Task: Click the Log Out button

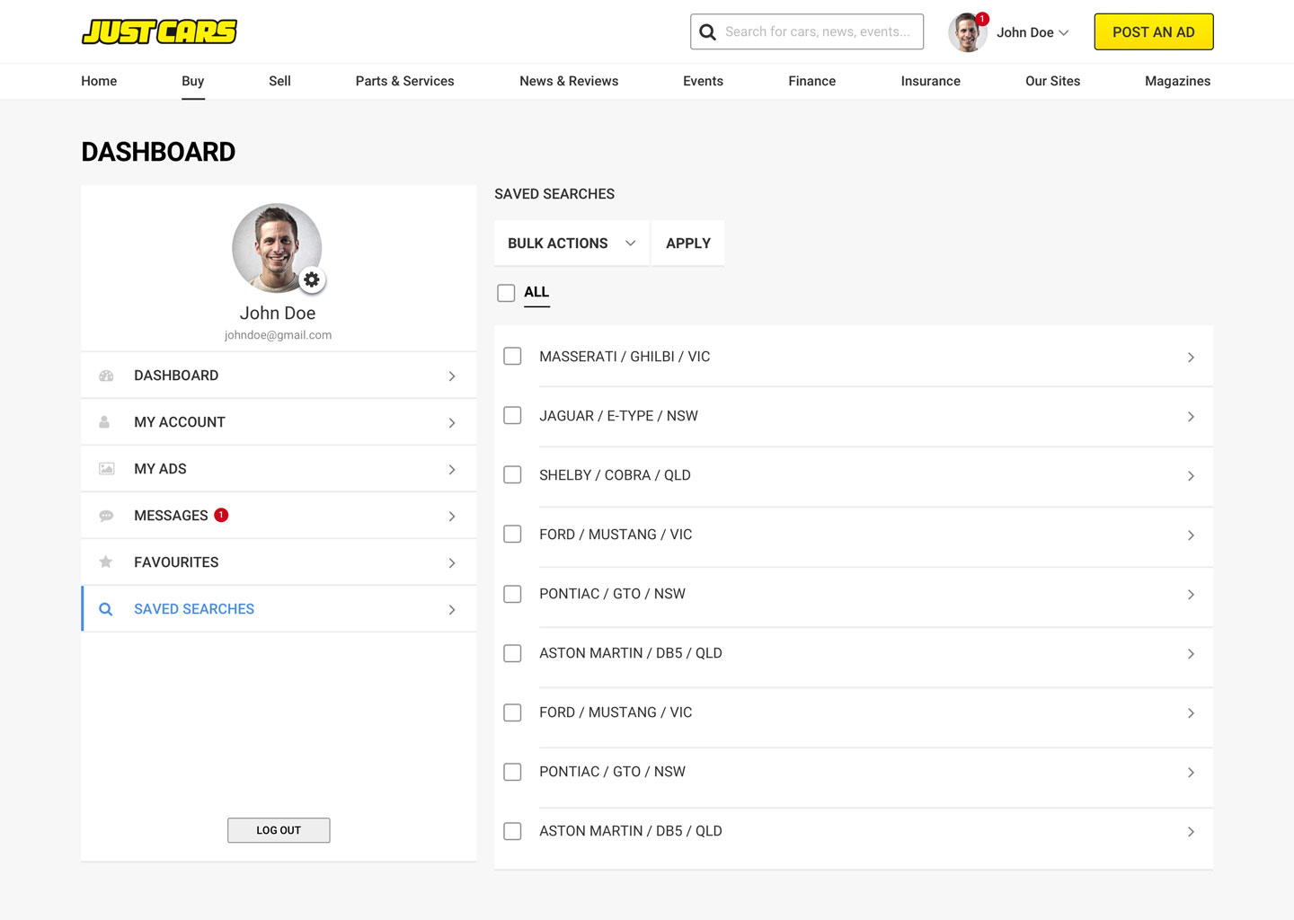Action: pyautogui.click(x=279, y=830)
